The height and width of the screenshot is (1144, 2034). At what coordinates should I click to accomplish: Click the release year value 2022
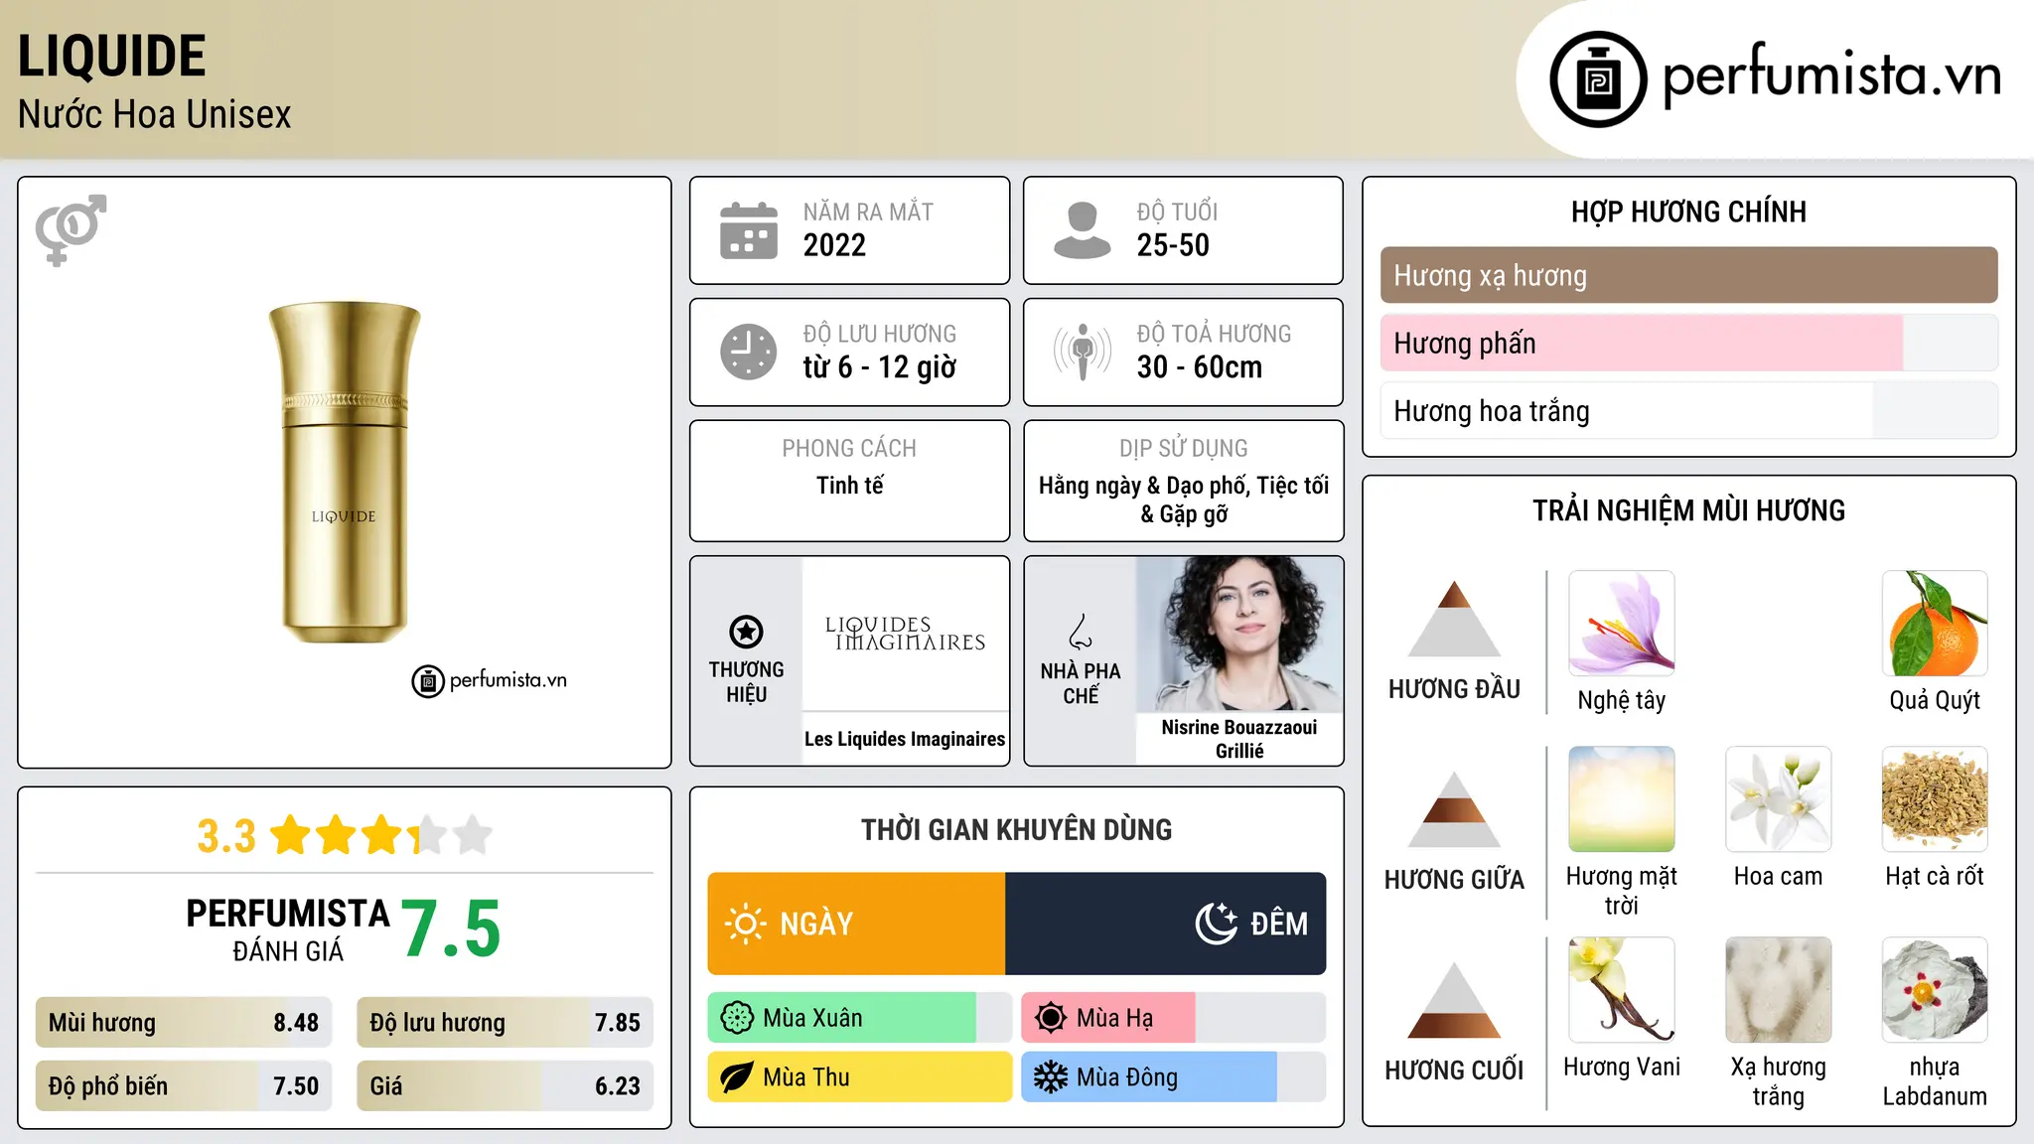pos(834,245)
